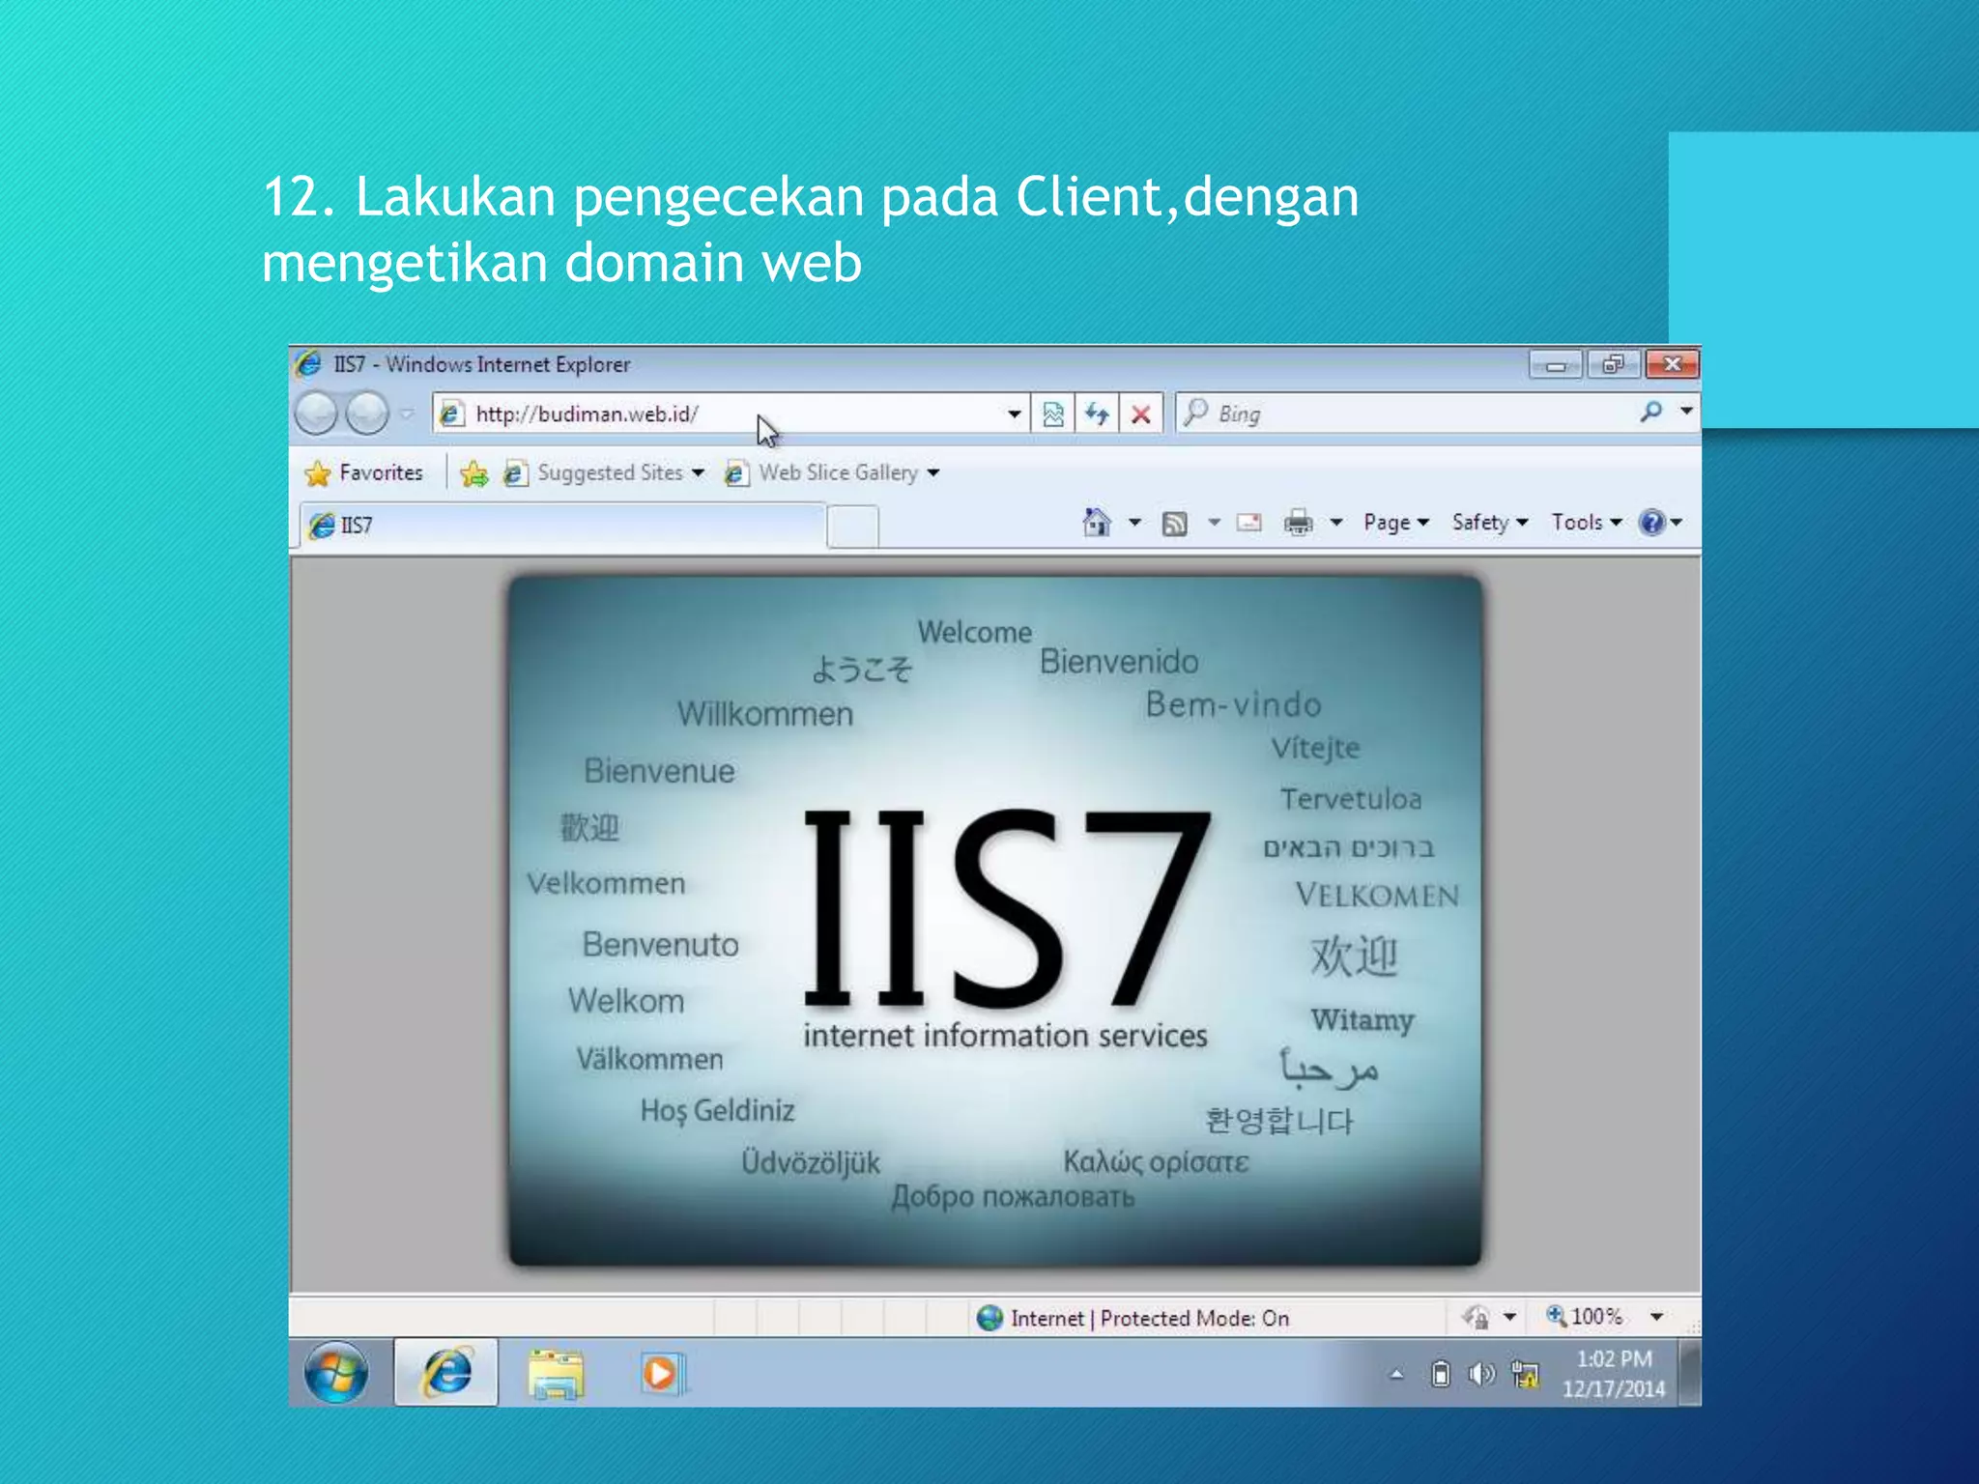This screenshot has height=1484, width=1979.
Task: Expand the dropdown next to status bar security icon
Action: click(x=1509, y=1318)
